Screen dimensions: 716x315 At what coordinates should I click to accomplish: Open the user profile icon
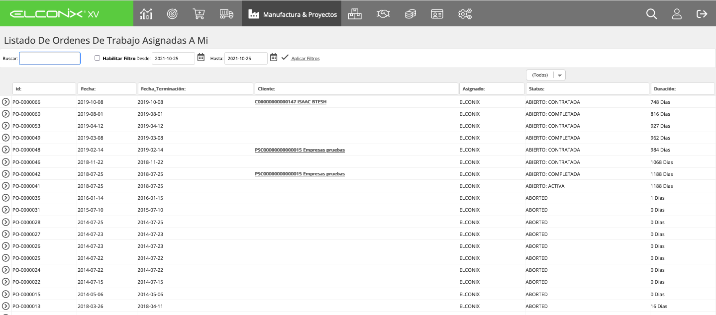tap(677, 14)
